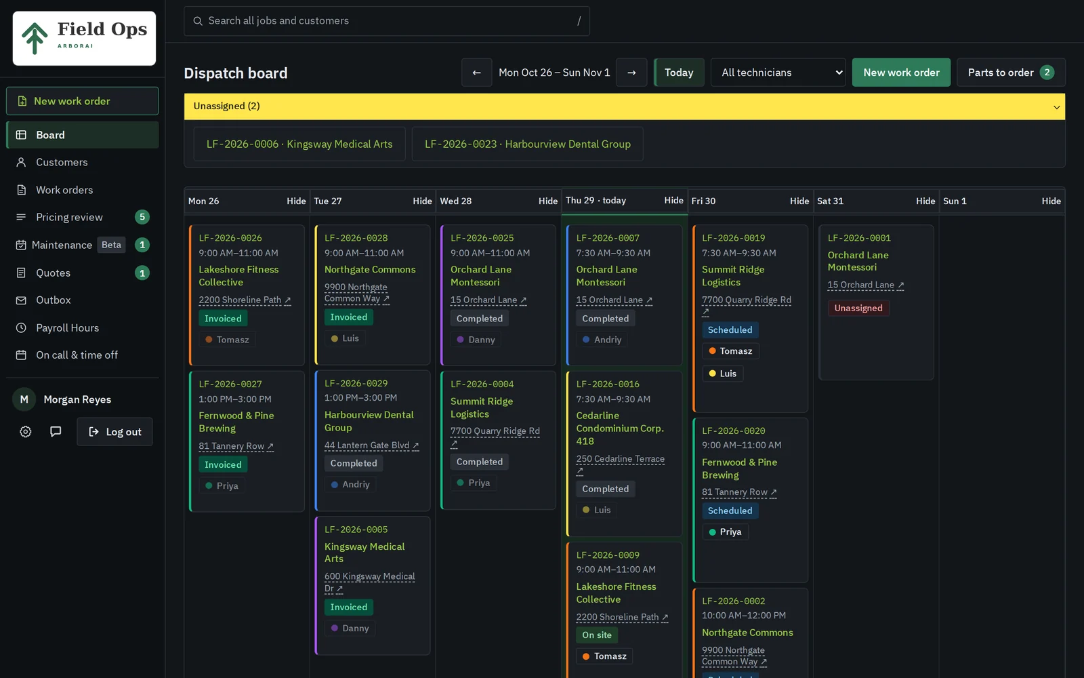Open settings gear icon near Morgan Reyes

(26, 432)
